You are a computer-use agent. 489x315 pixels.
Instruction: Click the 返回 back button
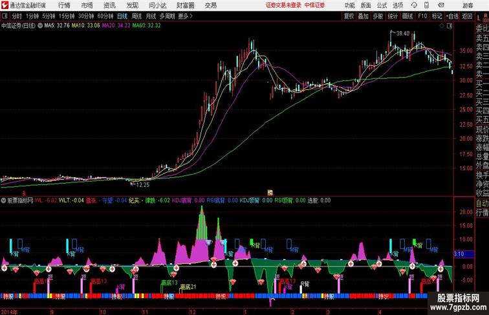(x=467, y=16)
